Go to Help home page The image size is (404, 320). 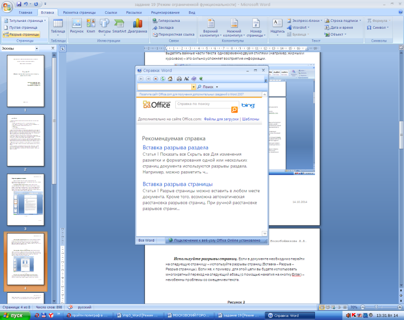click(x=170, y=78)
